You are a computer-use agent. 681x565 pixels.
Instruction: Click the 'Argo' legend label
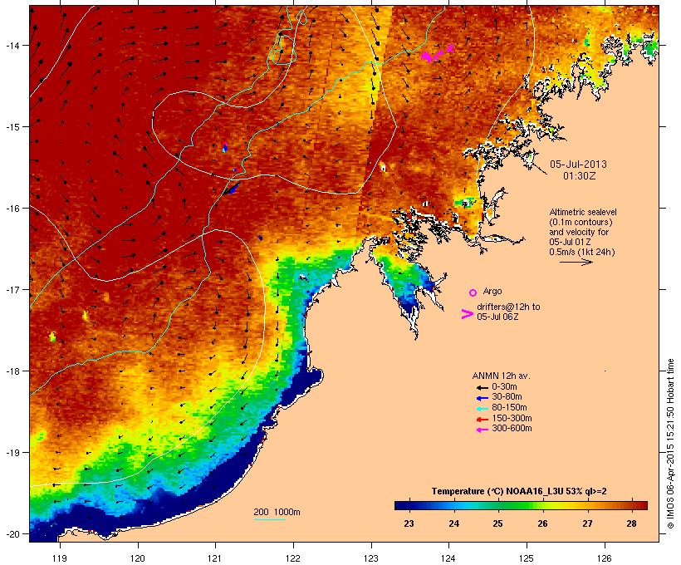pyautogui.click(x=492, y=291)
